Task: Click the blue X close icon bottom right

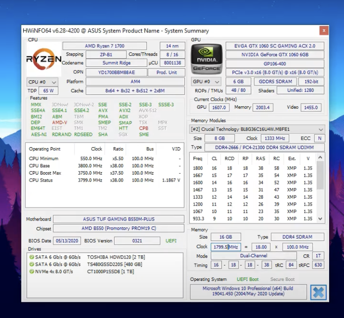Action: click(x=318, y=292)
